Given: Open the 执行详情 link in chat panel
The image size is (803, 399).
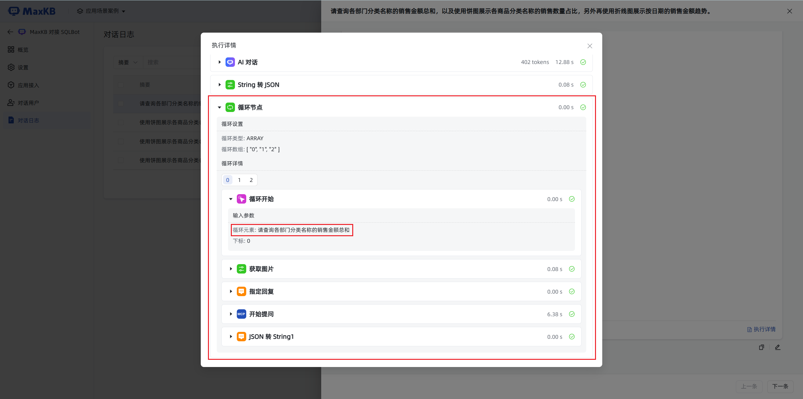Looking at the screenshot, I should [762, 329].
